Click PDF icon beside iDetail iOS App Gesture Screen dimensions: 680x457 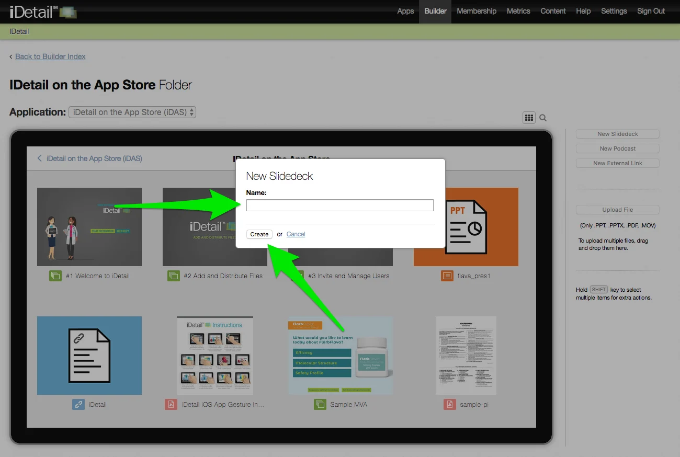coord(171,404)
